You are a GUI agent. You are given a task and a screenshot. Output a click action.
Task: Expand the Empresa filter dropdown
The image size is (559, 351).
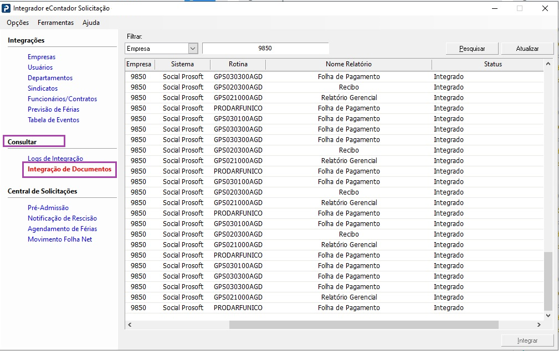tap(193, 49)
